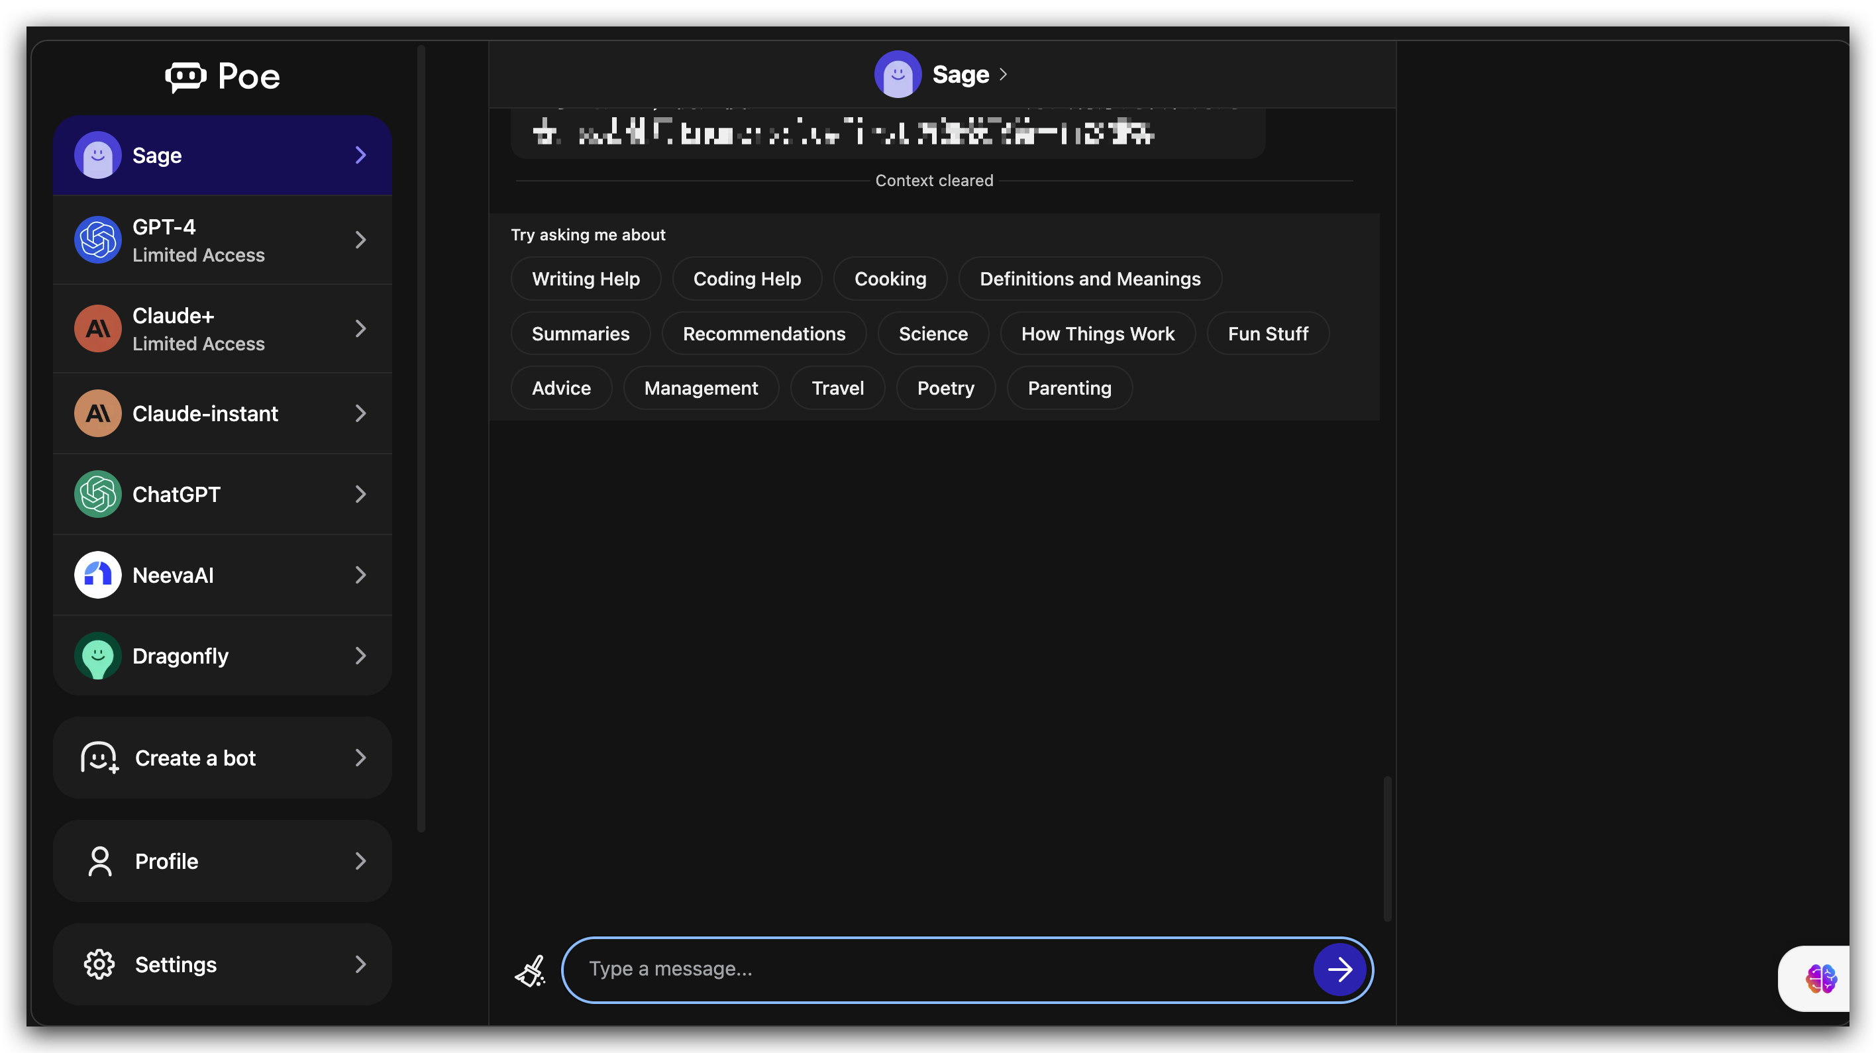This screenshot has height=1053, width=1876.
Task: Click the ChatGPT green avatar icon
Action: (97, 495)
